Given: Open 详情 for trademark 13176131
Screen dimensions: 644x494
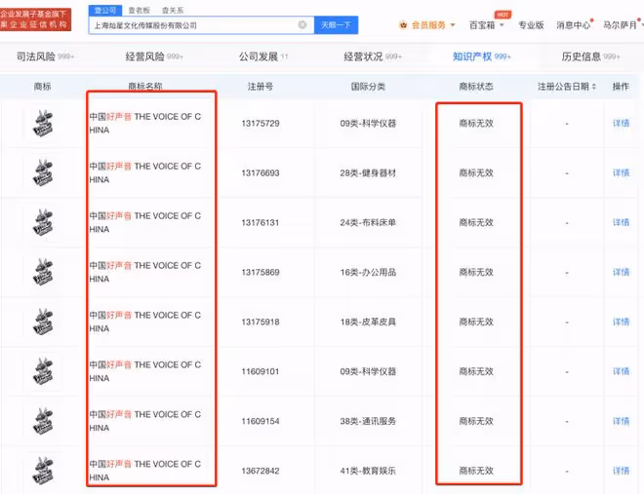Looking at the screenshot, I should pos(621,222).
